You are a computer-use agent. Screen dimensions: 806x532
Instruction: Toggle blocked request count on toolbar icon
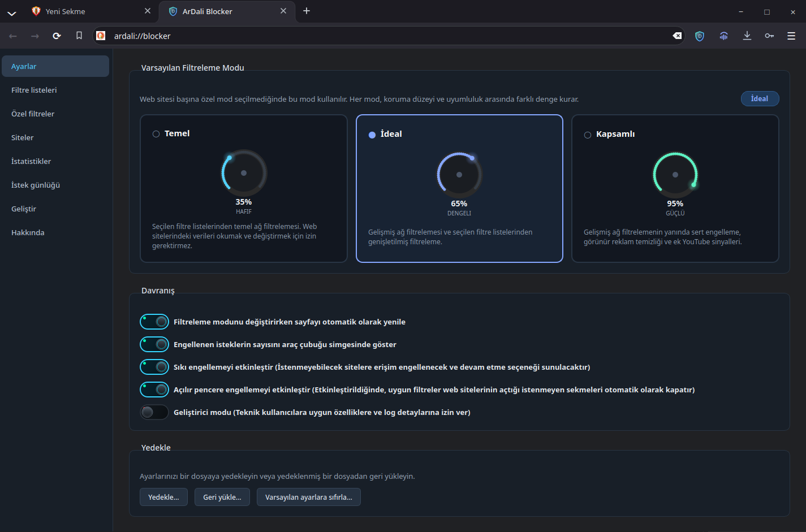click(x=154, y=344)
